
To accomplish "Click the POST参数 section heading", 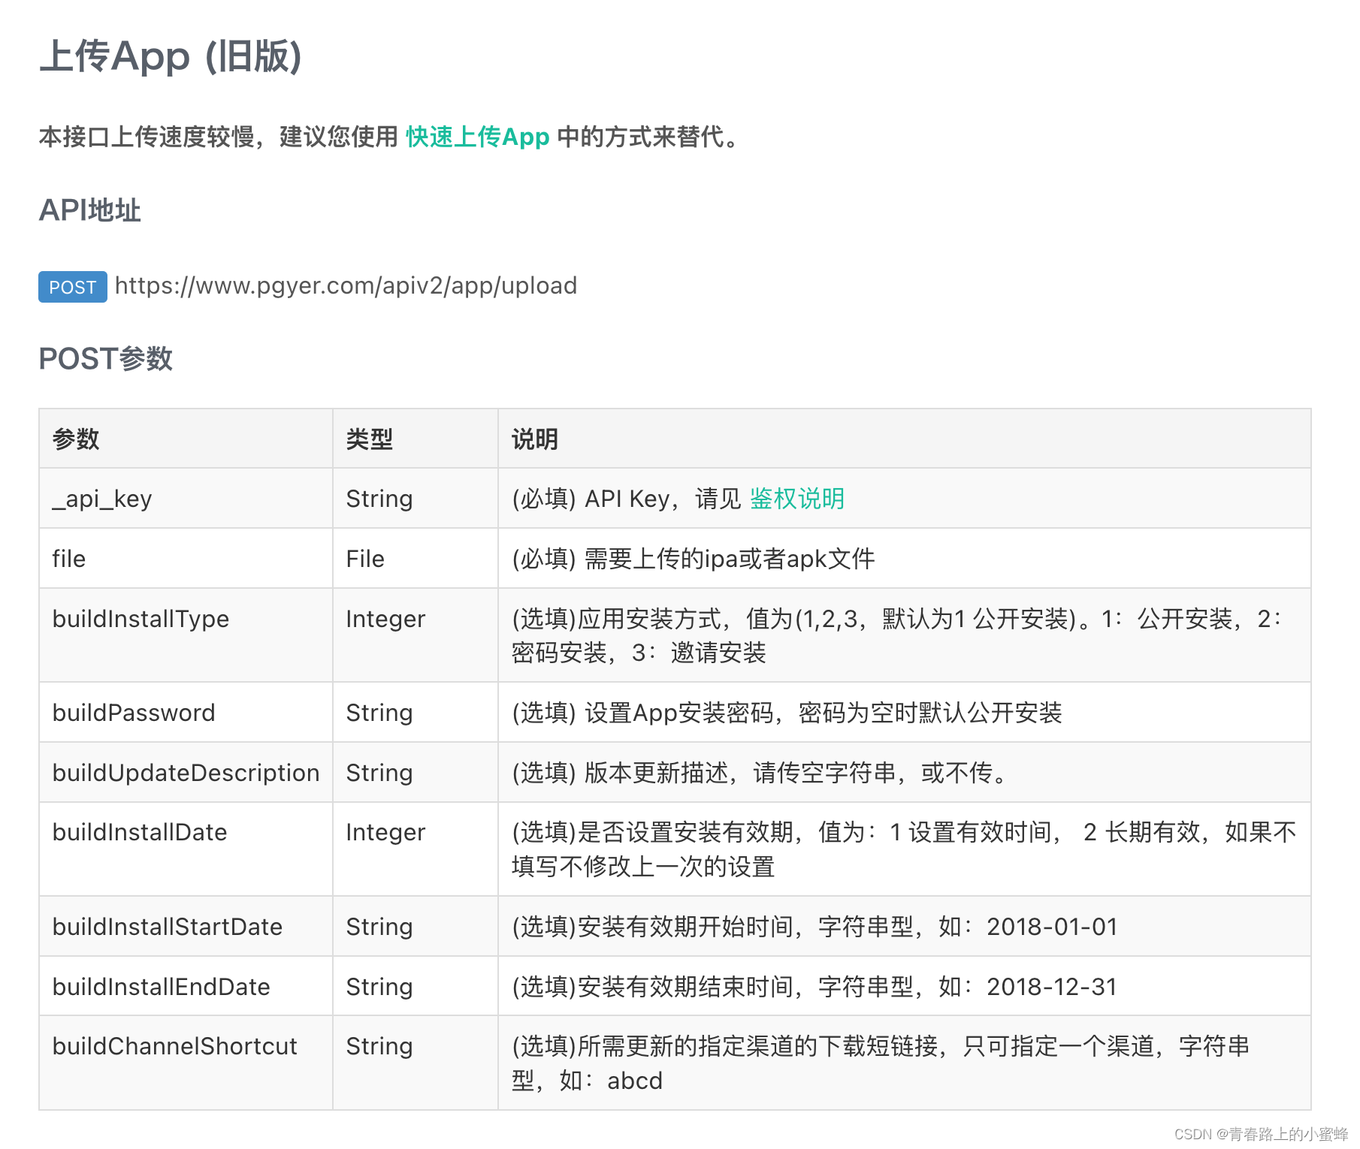I will 106,359.
